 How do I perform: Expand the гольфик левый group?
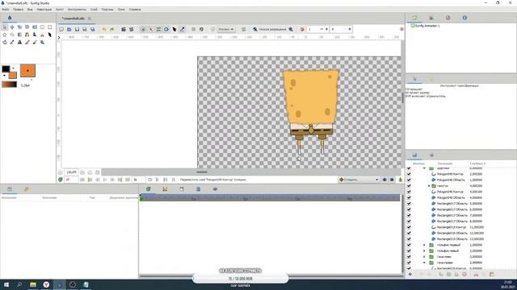click(x=424, y=251)
